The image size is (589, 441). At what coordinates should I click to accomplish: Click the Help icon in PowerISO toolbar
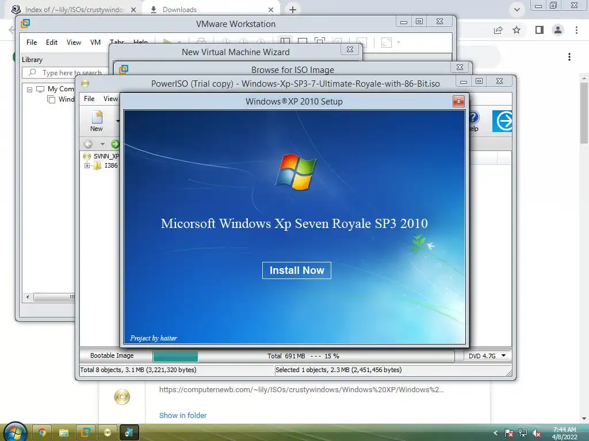pyautogui.click(x=473, y=121)
